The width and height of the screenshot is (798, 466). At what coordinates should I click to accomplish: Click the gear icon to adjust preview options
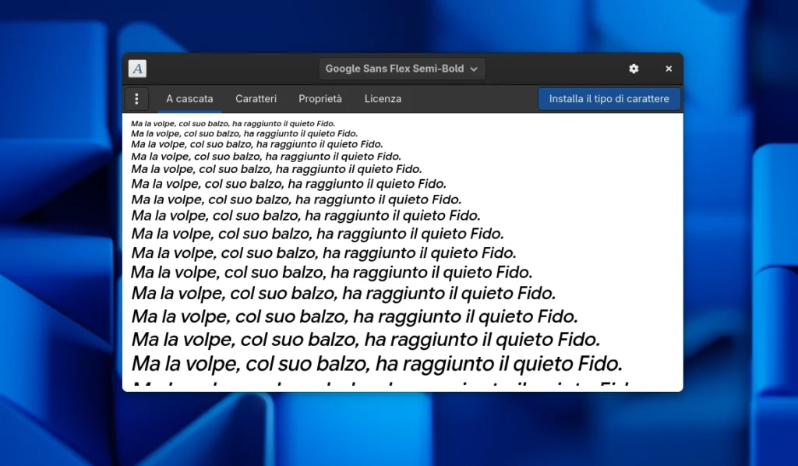[x=634, y=69]
